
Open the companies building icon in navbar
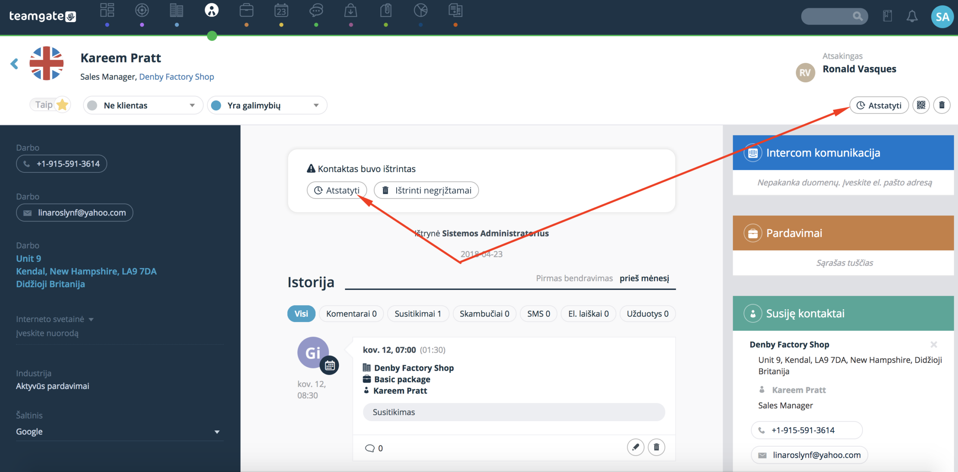(177, 10)
